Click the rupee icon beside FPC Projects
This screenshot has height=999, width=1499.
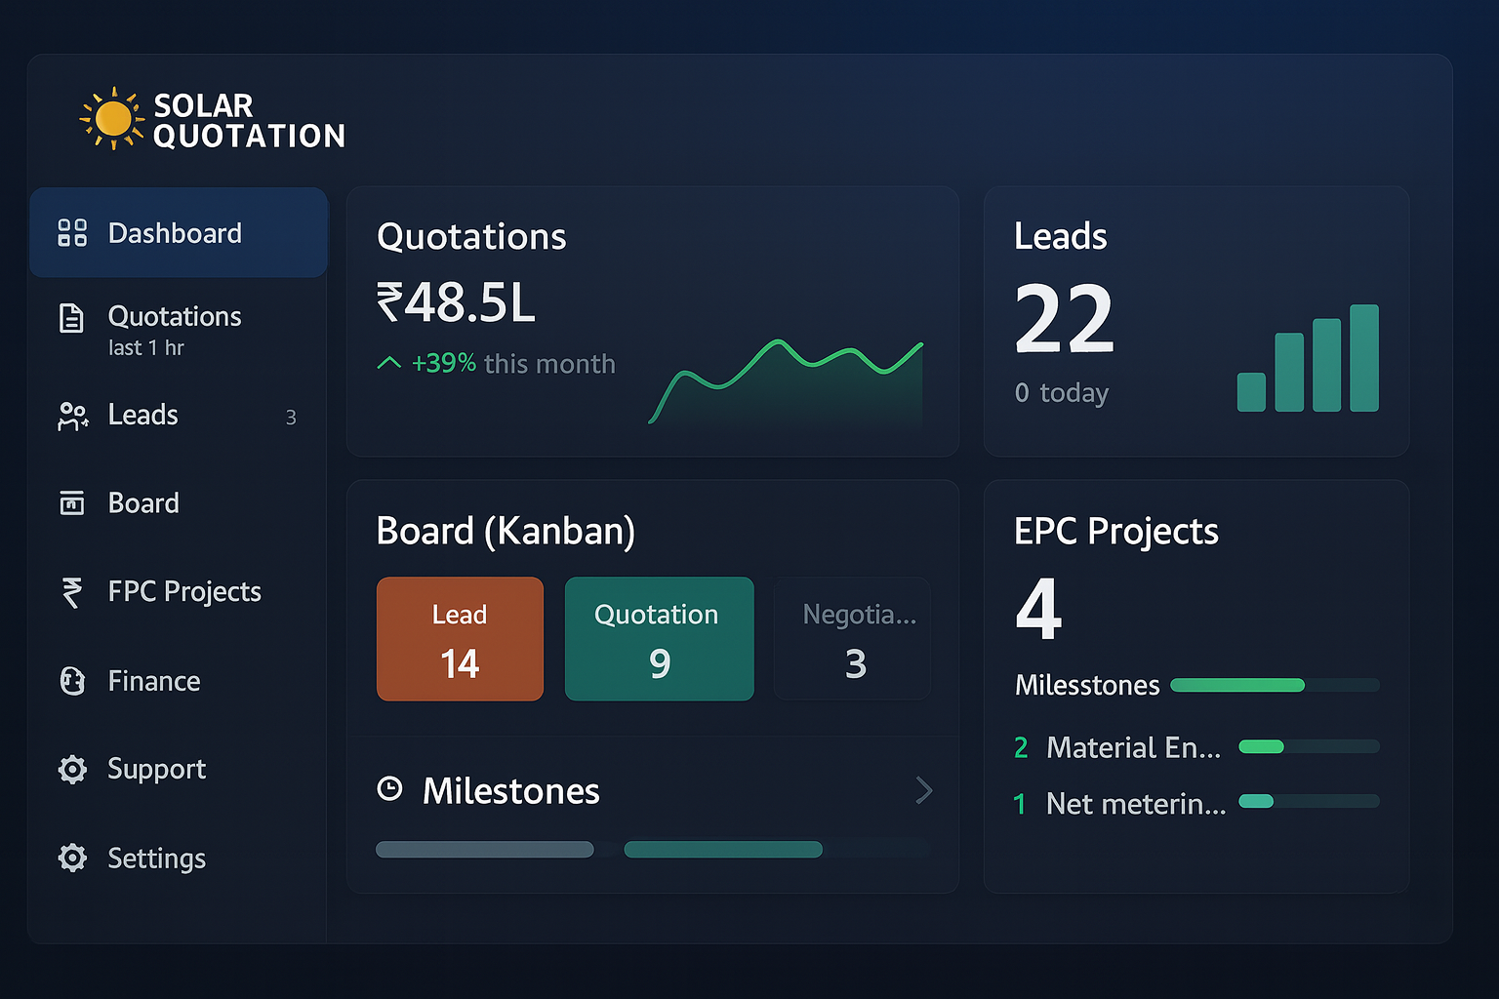(x=72, y=591)
